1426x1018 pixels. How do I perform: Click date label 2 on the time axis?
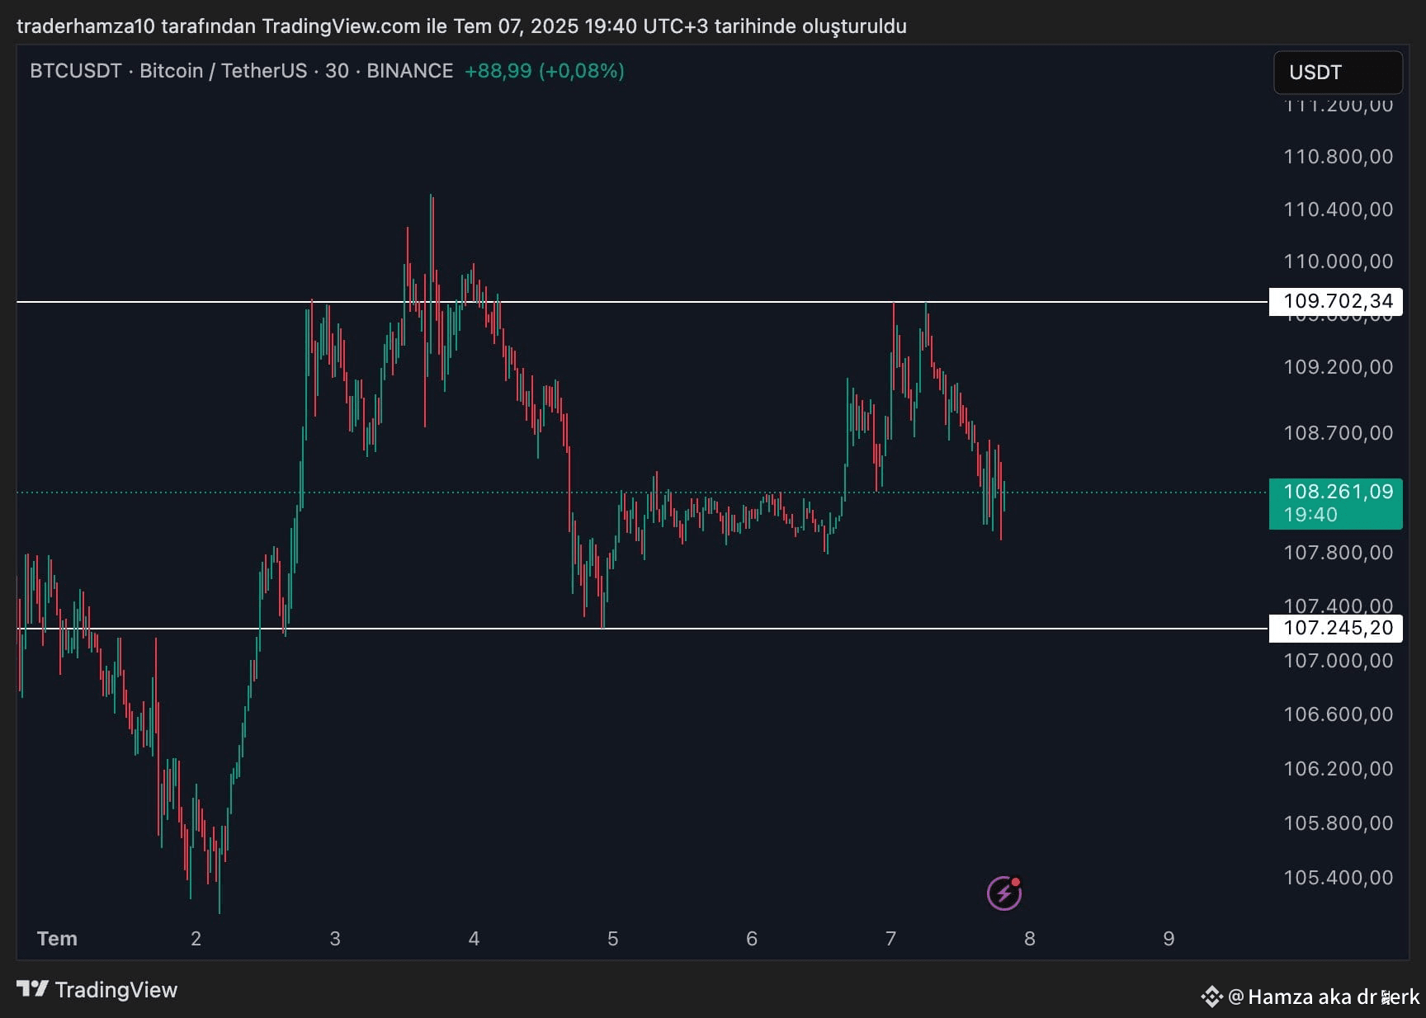point(196,939)
